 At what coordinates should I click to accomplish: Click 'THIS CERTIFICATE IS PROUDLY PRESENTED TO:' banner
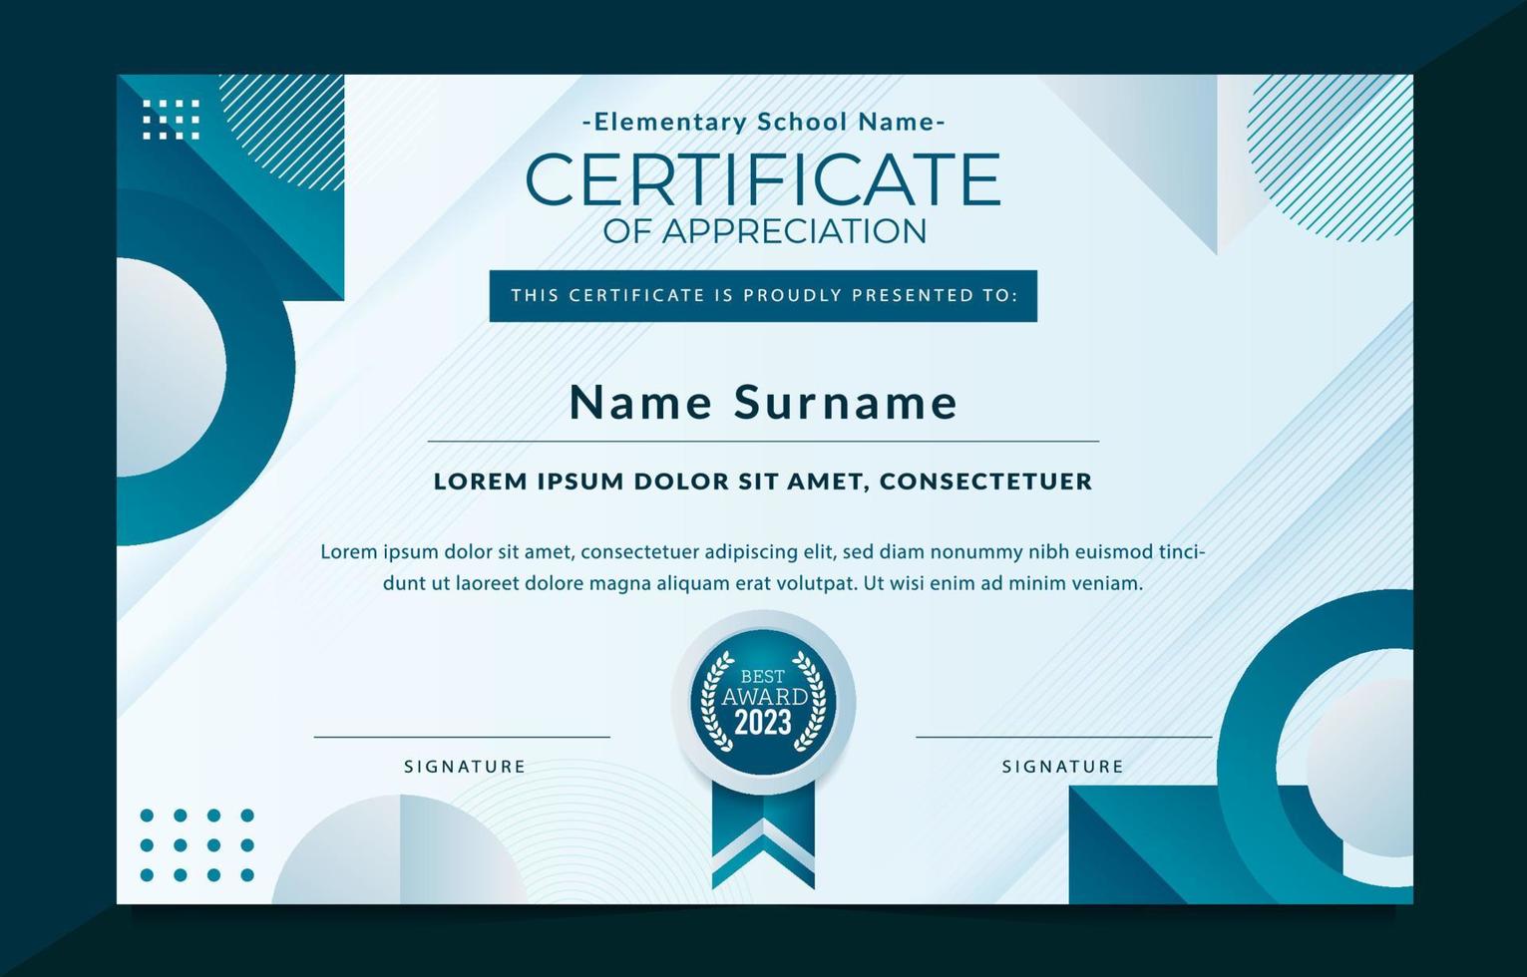[763, 296]
